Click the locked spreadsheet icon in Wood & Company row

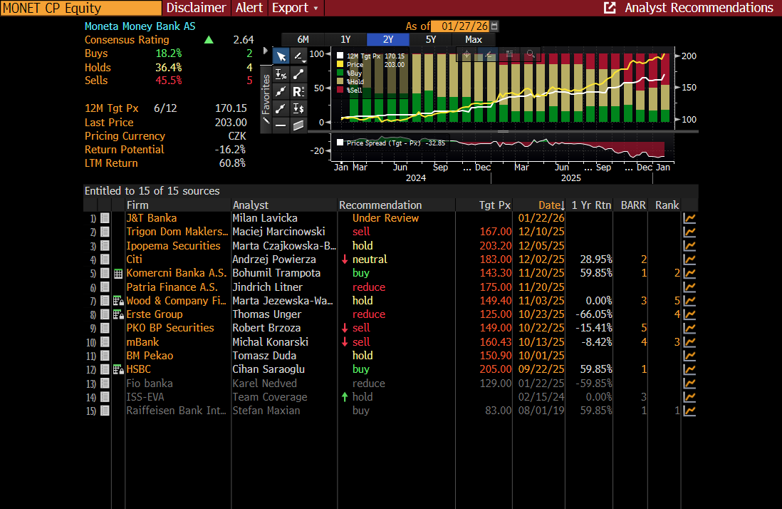118,300
